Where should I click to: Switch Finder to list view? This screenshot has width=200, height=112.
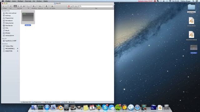[18, 6]
